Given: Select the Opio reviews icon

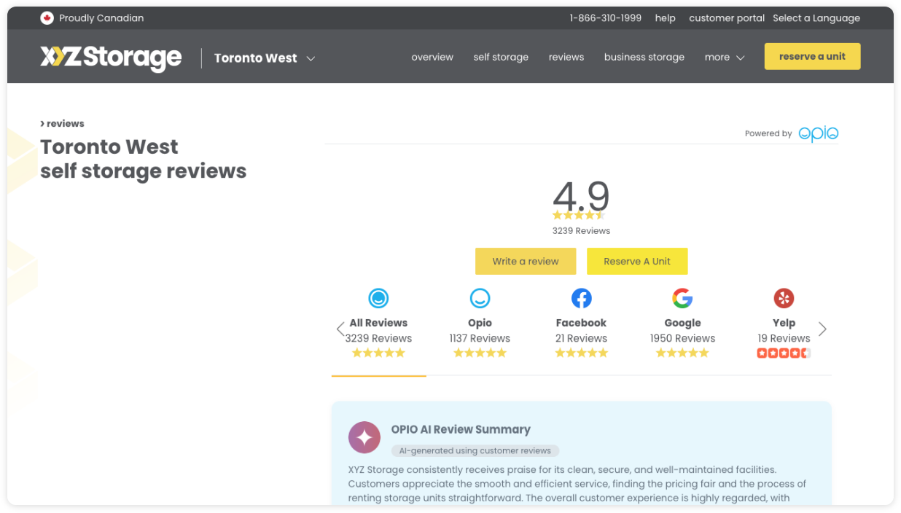Looking at the screenshot, I should pos(480,298).
